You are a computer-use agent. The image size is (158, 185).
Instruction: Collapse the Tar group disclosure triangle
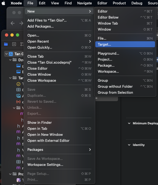coord(10,78)
